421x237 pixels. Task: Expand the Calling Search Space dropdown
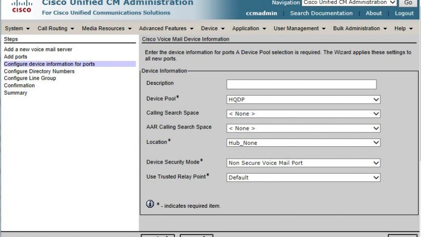pyautogui.click(x=303, y=114)
